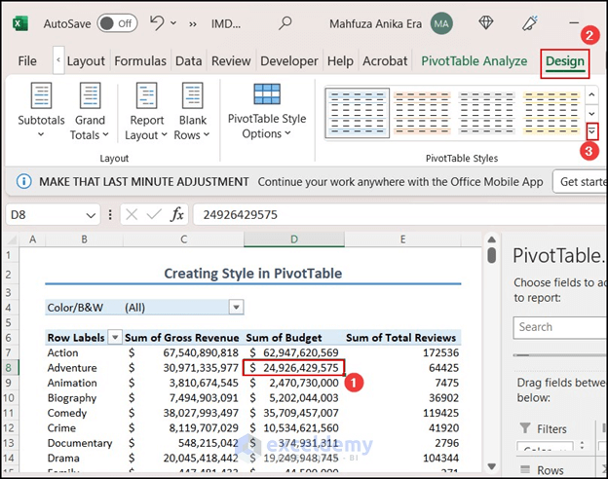Open the Row Labels filter dropdown

(x=115, y=337)
